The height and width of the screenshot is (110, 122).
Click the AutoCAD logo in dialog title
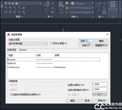point(9,35)
